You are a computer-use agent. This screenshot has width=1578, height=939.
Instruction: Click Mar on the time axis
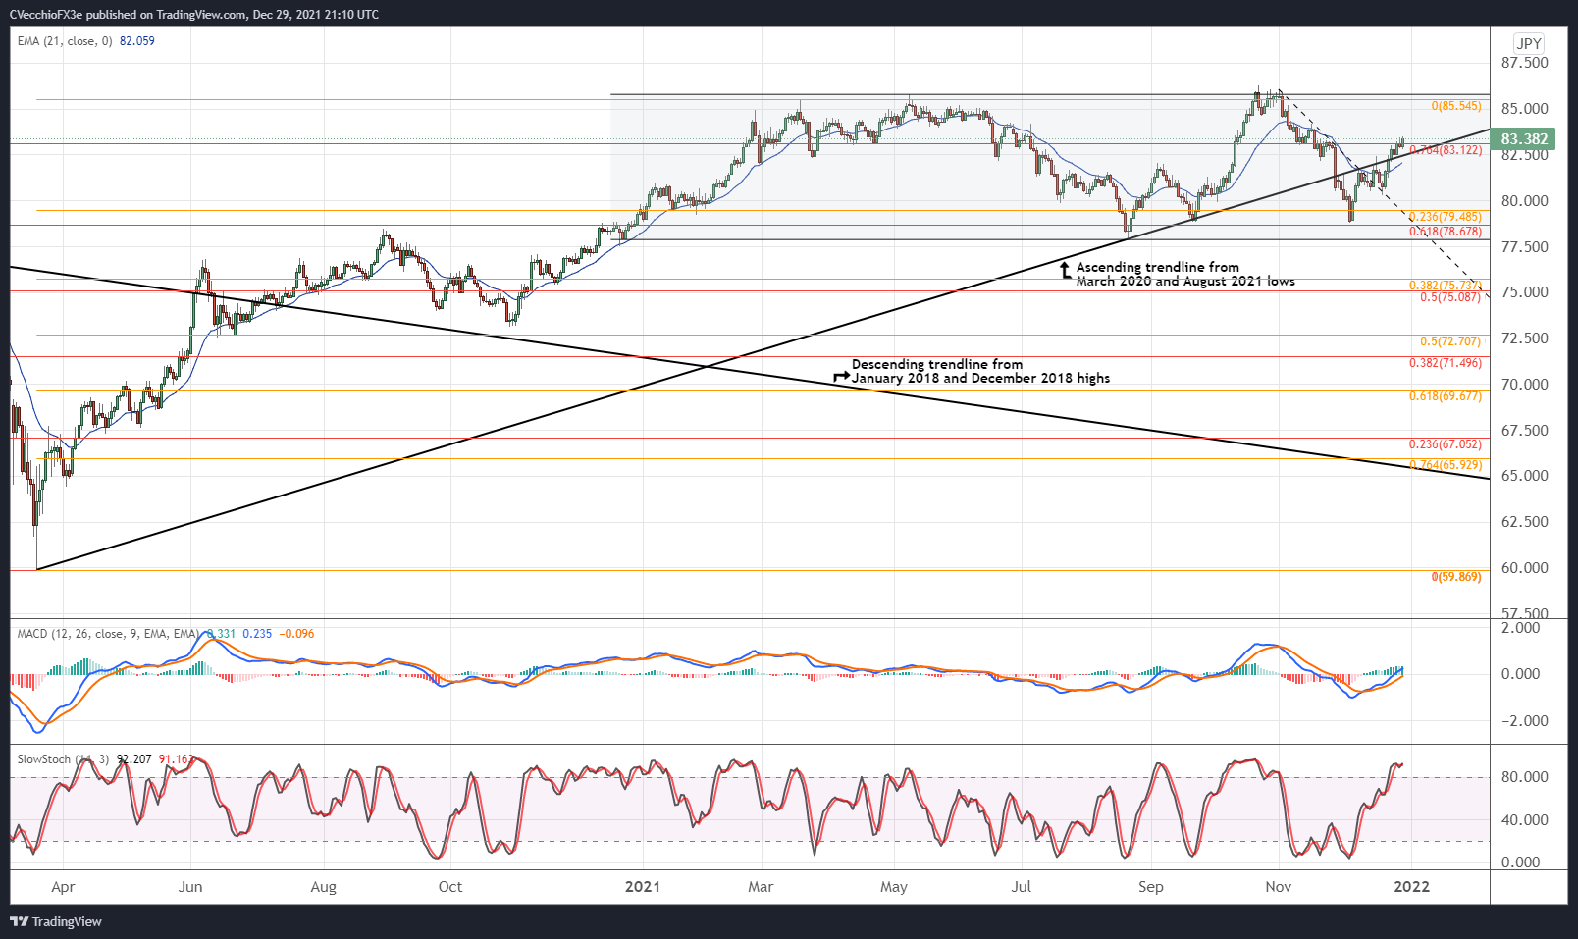pyautogui.click(x=761, y=887)
